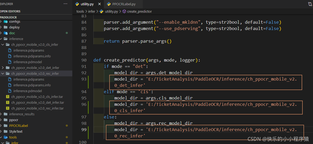Click the 0_cls_infer' path continuation text
313x144 pixels.
pyautogui.click(x=130, y=111)
